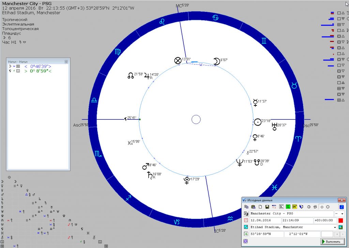Screen dimensions: 349x248
Task: Close the Натал - Натал aspects panel
Action: (x=66, y=62)
